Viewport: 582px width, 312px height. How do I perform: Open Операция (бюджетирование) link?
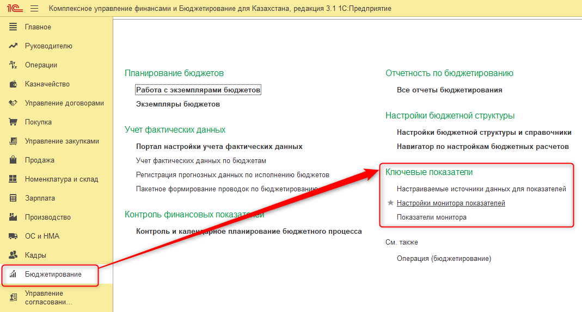pyautogui.click(x=444, y=258)
